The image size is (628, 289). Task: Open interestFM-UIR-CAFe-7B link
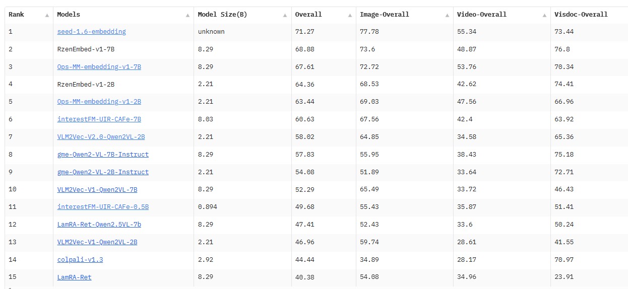[99, 119]
